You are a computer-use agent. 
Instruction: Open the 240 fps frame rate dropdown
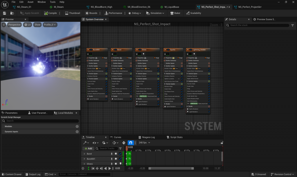pos(144,143)
